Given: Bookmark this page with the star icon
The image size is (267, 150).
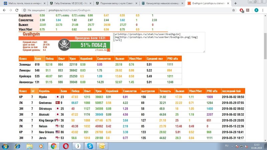Looking at the screenshot, I should click(234, 10).
